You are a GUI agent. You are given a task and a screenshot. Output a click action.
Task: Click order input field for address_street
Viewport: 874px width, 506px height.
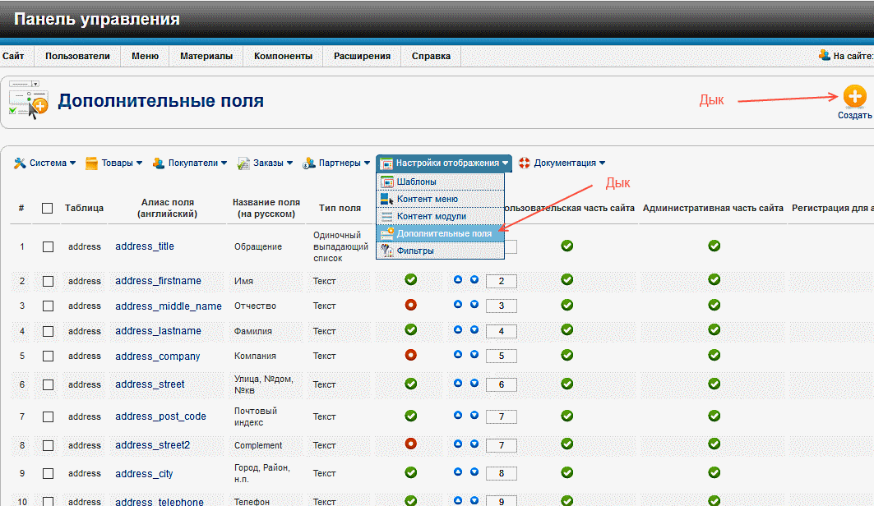pos(501,385)
